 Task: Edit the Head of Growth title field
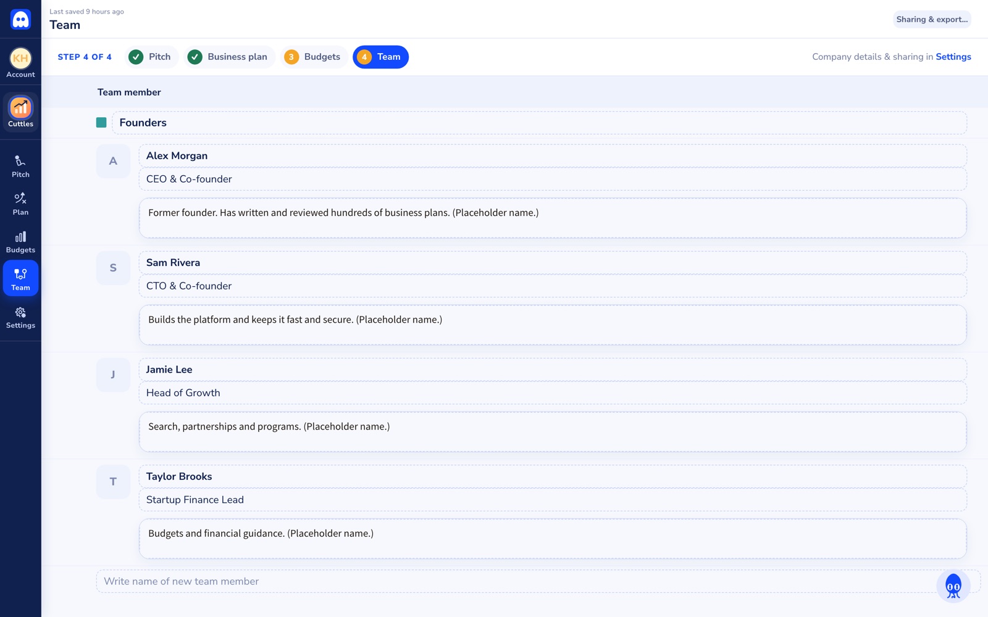pyautogui.click(x=553, y=392)
